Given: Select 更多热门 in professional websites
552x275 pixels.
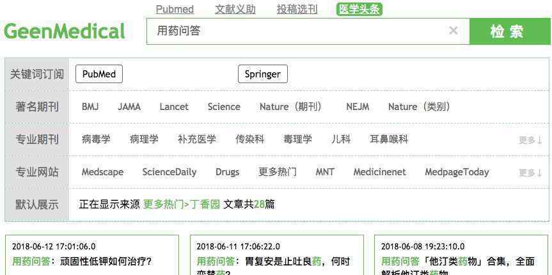Looking at the screenshot, I should [x=278, y=172].
